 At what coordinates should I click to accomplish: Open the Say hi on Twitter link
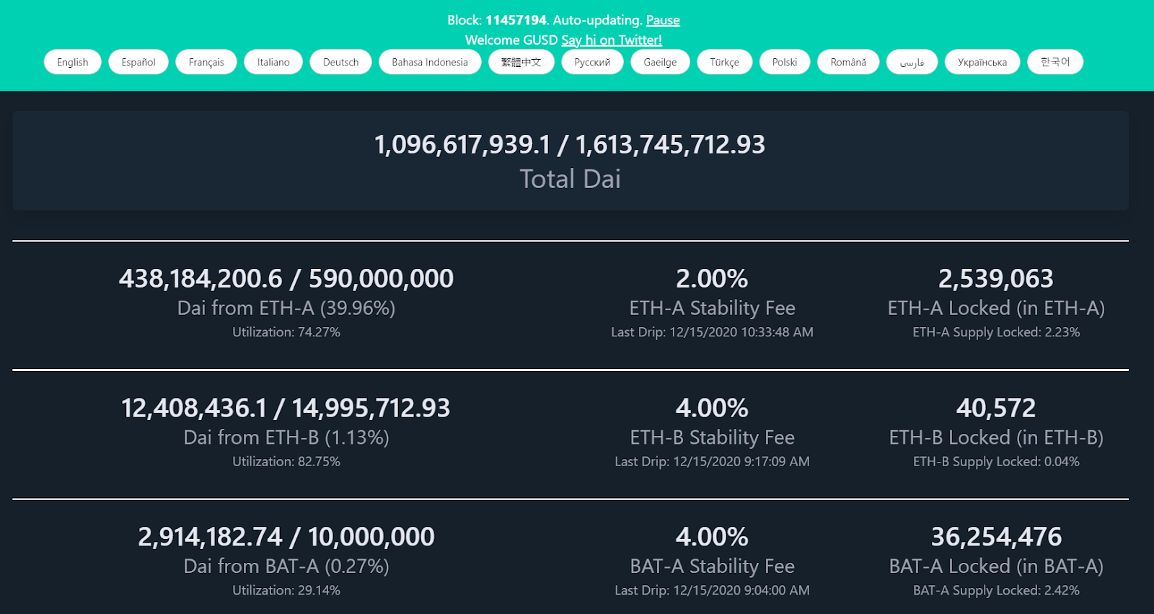click(611, 40)
